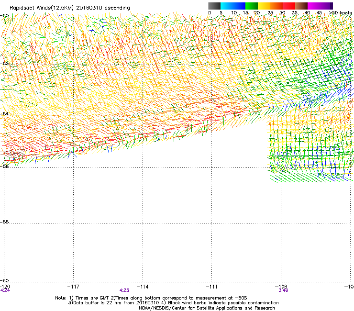
Task: Click the '35' legend scale label
Action: [295, 13]
